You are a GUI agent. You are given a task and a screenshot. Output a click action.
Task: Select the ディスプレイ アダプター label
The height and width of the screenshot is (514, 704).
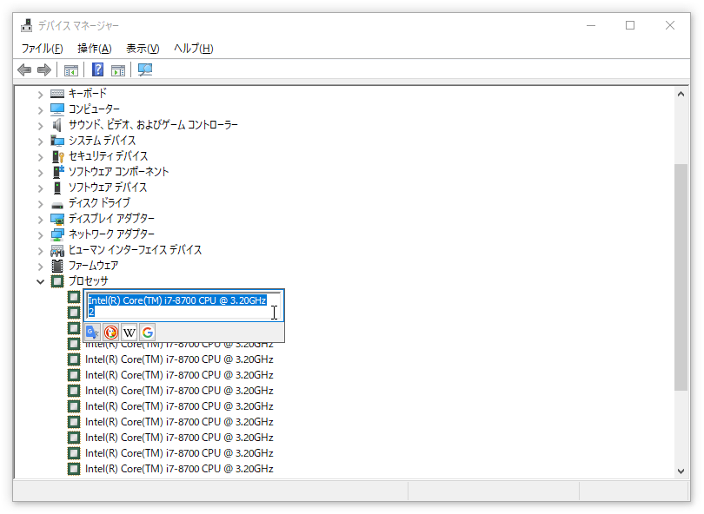click(x=111, y=219)
